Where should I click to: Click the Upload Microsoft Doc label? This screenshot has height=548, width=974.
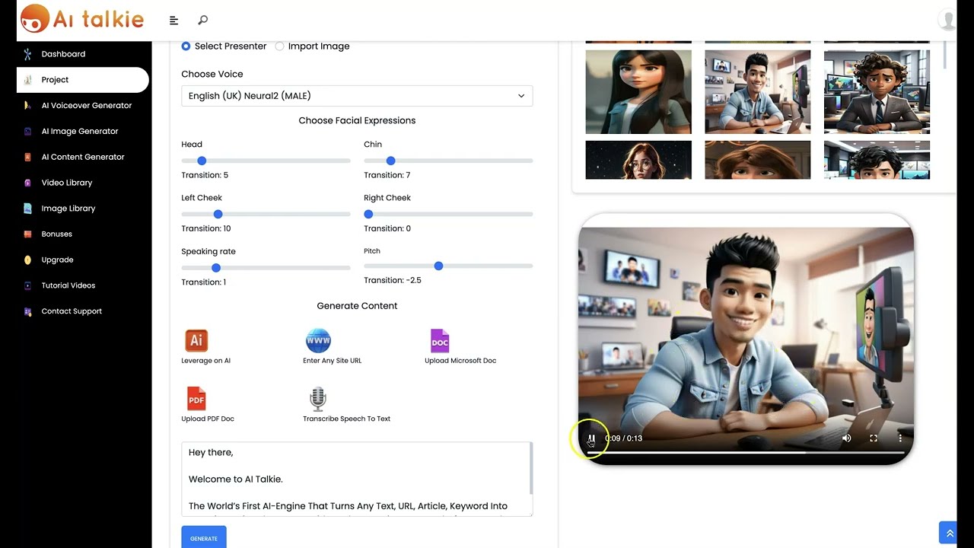[460, 361]
